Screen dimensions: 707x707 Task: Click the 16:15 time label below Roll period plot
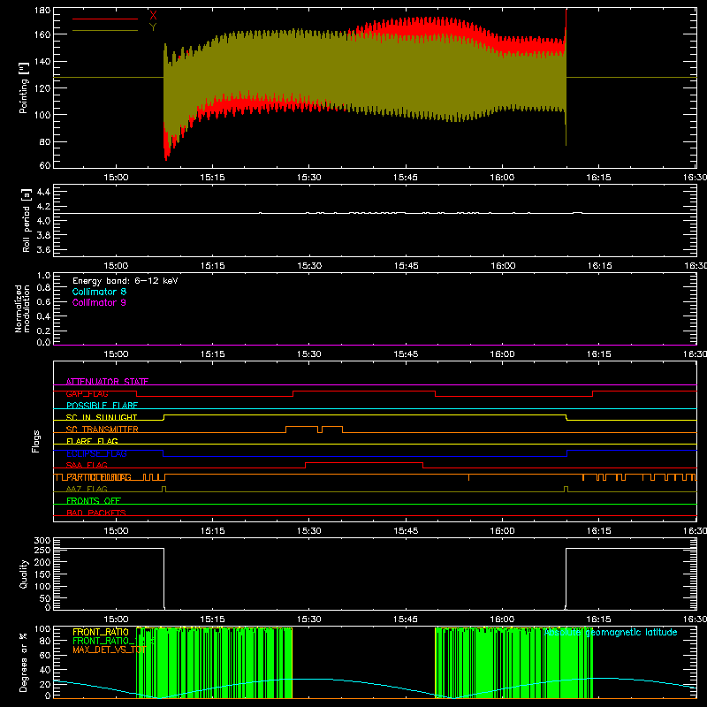tap(599, 266)
